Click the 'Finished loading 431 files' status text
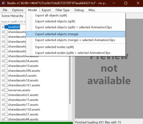The width and height of the screenshot is (143, 124). point(98,122)
